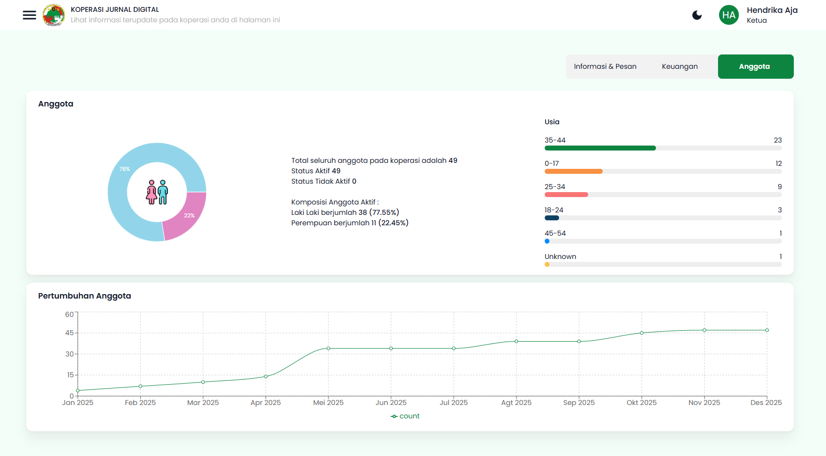This screenshot has height=456, width=826.
Task: Open the HA avatar profile
Action: (x=729, y=15)
